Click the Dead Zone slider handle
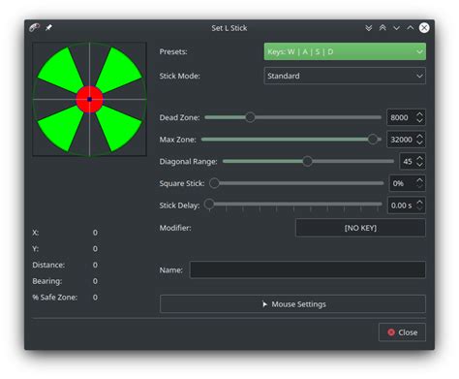 point(250,117)
